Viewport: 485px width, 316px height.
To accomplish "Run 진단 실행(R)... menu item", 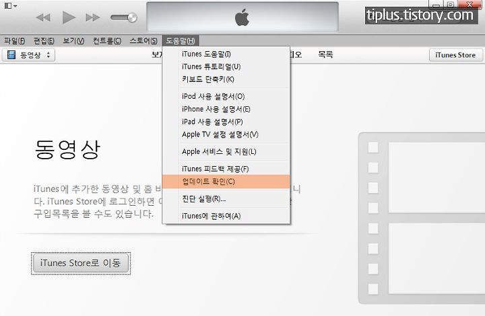I will pyautogui.click(x=226, y=199).
